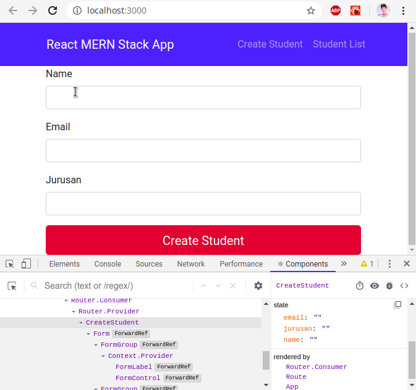Select FormLabel in component tree
Screen dimensions: 416x390
(134, 367)
